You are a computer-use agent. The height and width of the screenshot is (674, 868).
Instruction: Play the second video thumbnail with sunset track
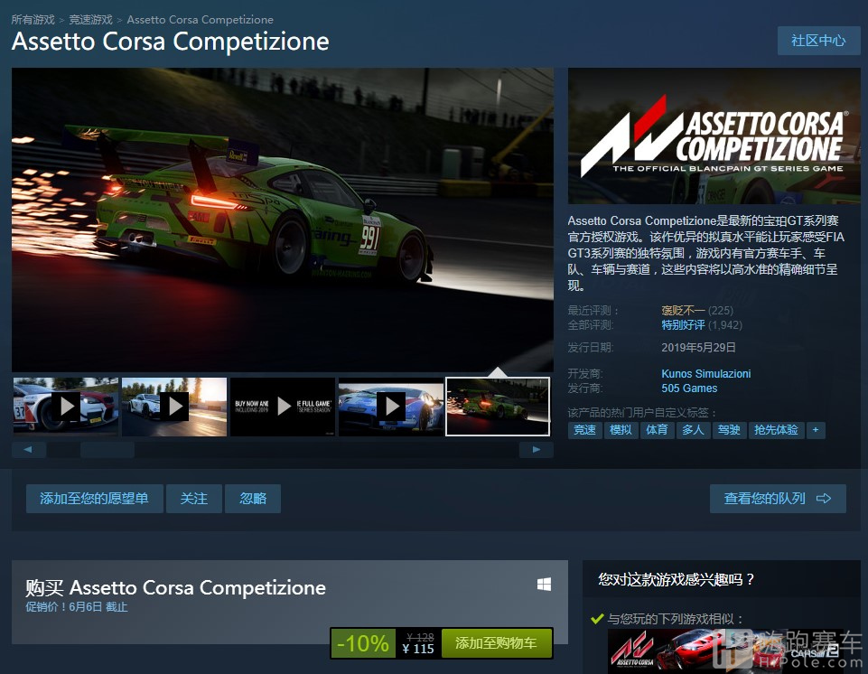point(173,407)
